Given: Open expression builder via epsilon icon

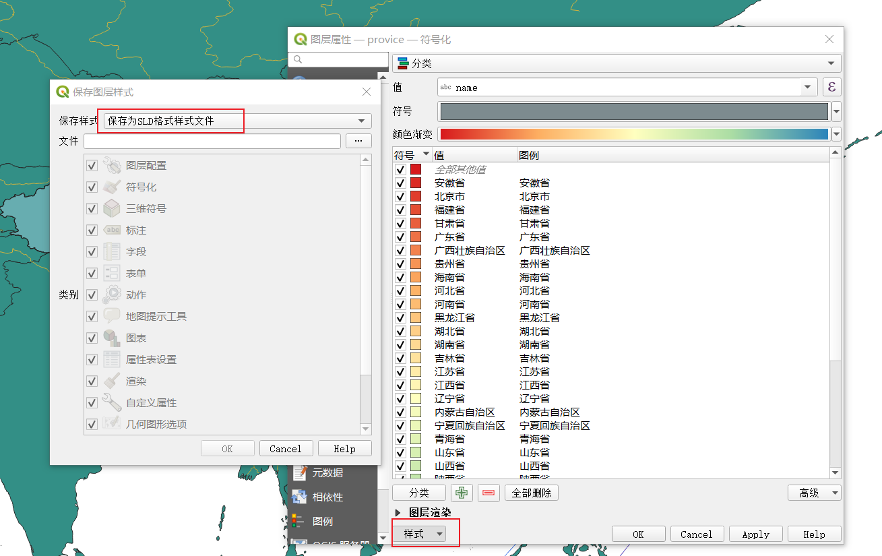Looking at the screenshot, I should tap(832, 87).
